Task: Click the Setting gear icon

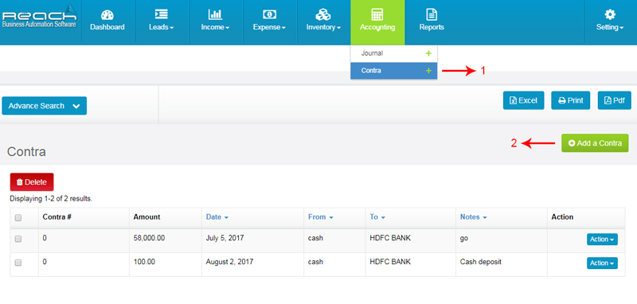Action: point(610,14)
